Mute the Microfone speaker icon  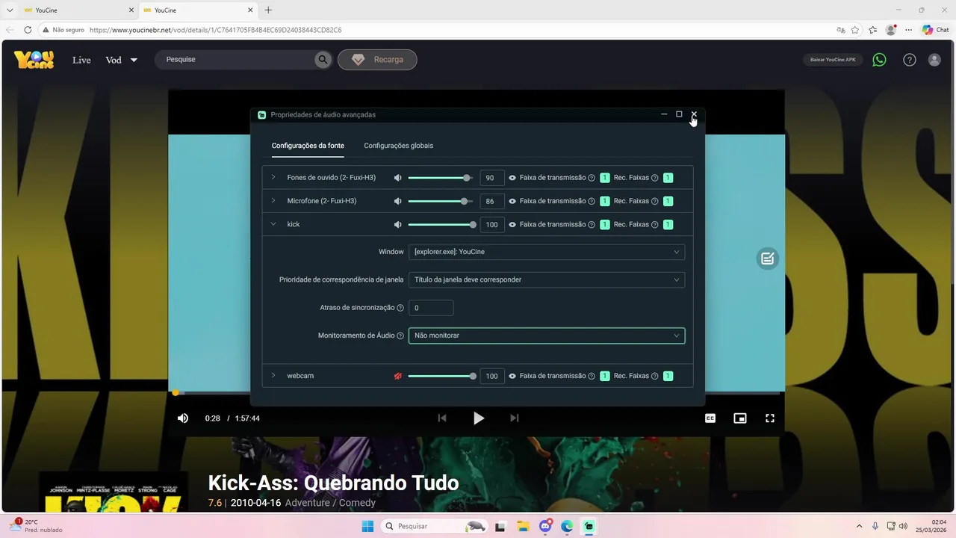tap(397, 201)
